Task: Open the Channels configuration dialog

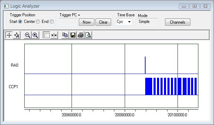Action: tap(178, 22)
